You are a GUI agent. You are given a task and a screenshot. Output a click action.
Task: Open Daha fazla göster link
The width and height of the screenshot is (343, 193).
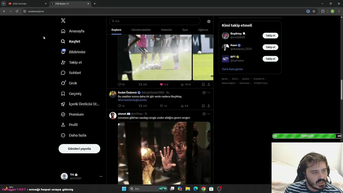(x=232, y=69)
